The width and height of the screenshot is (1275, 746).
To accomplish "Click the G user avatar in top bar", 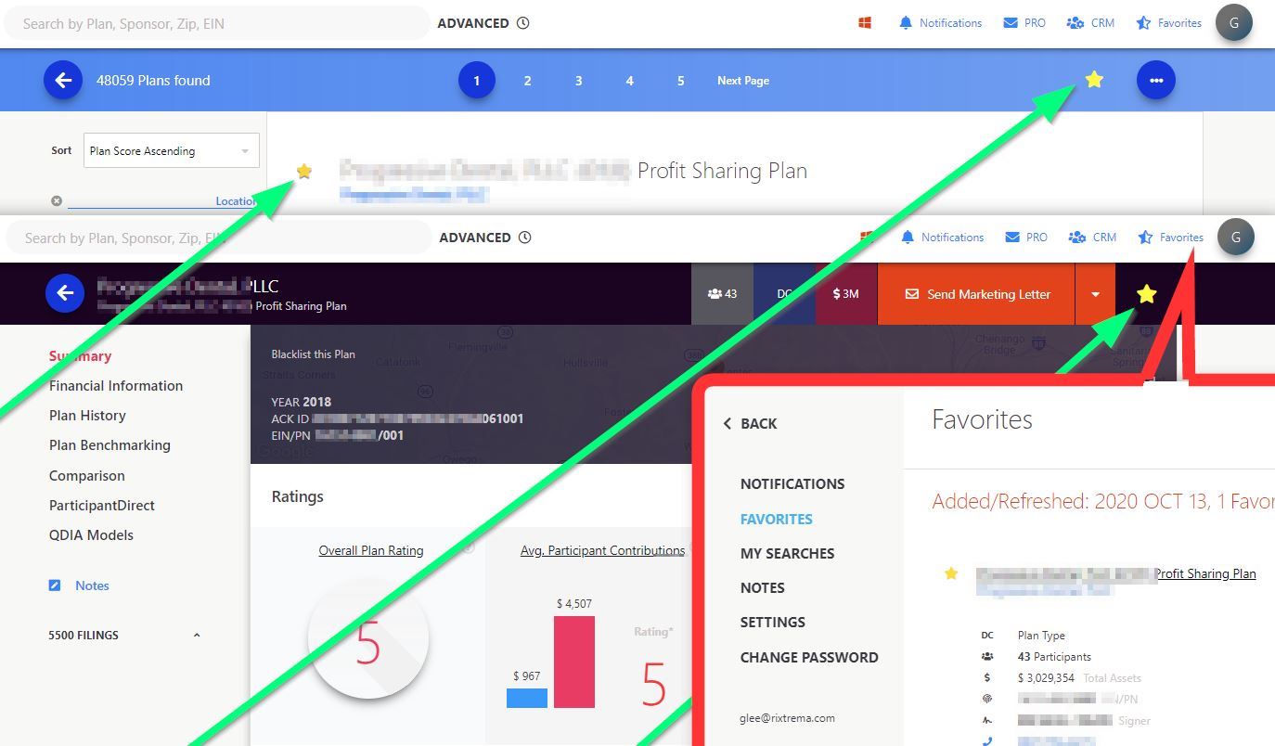I will click(x=1233, y=23).
